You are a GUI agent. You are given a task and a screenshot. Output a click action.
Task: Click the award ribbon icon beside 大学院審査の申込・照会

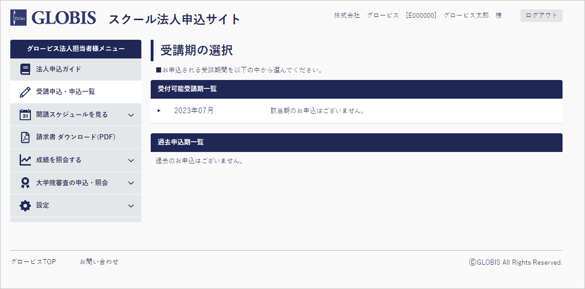coord(25,183)
